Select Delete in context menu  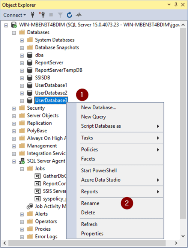point(120,213)
